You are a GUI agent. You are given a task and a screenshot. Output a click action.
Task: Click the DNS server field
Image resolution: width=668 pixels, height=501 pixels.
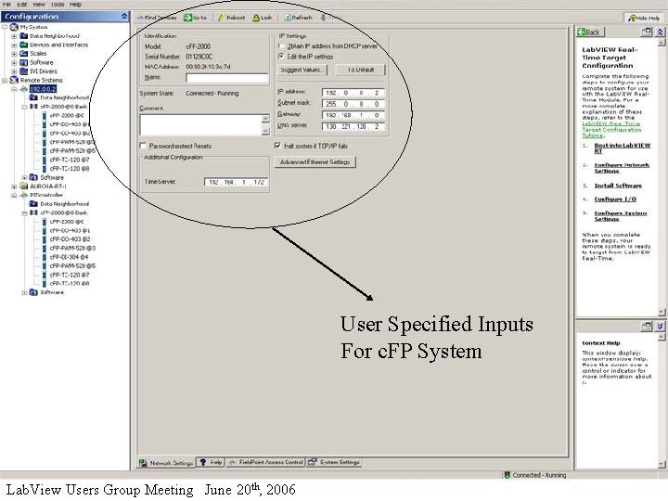(353, 126)
